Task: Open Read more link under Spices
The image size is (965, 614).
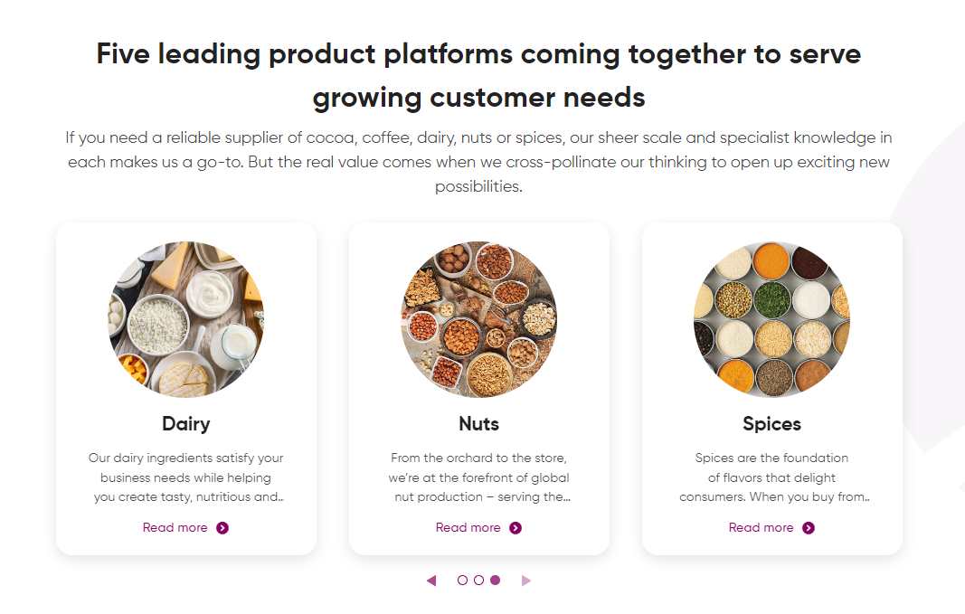Action: [x=762, y=528]
